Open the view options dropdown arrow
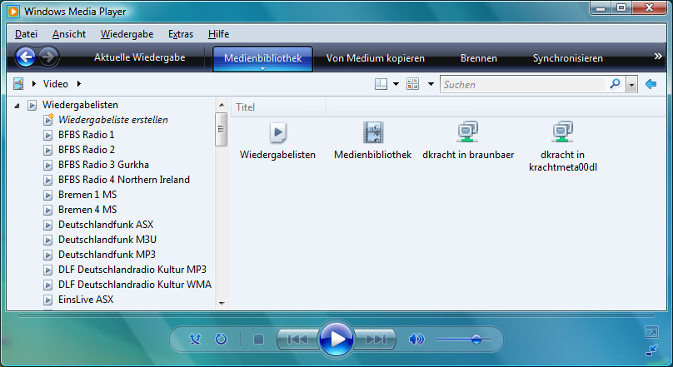This screenshot has height=367, width=673. click(431, 84)
